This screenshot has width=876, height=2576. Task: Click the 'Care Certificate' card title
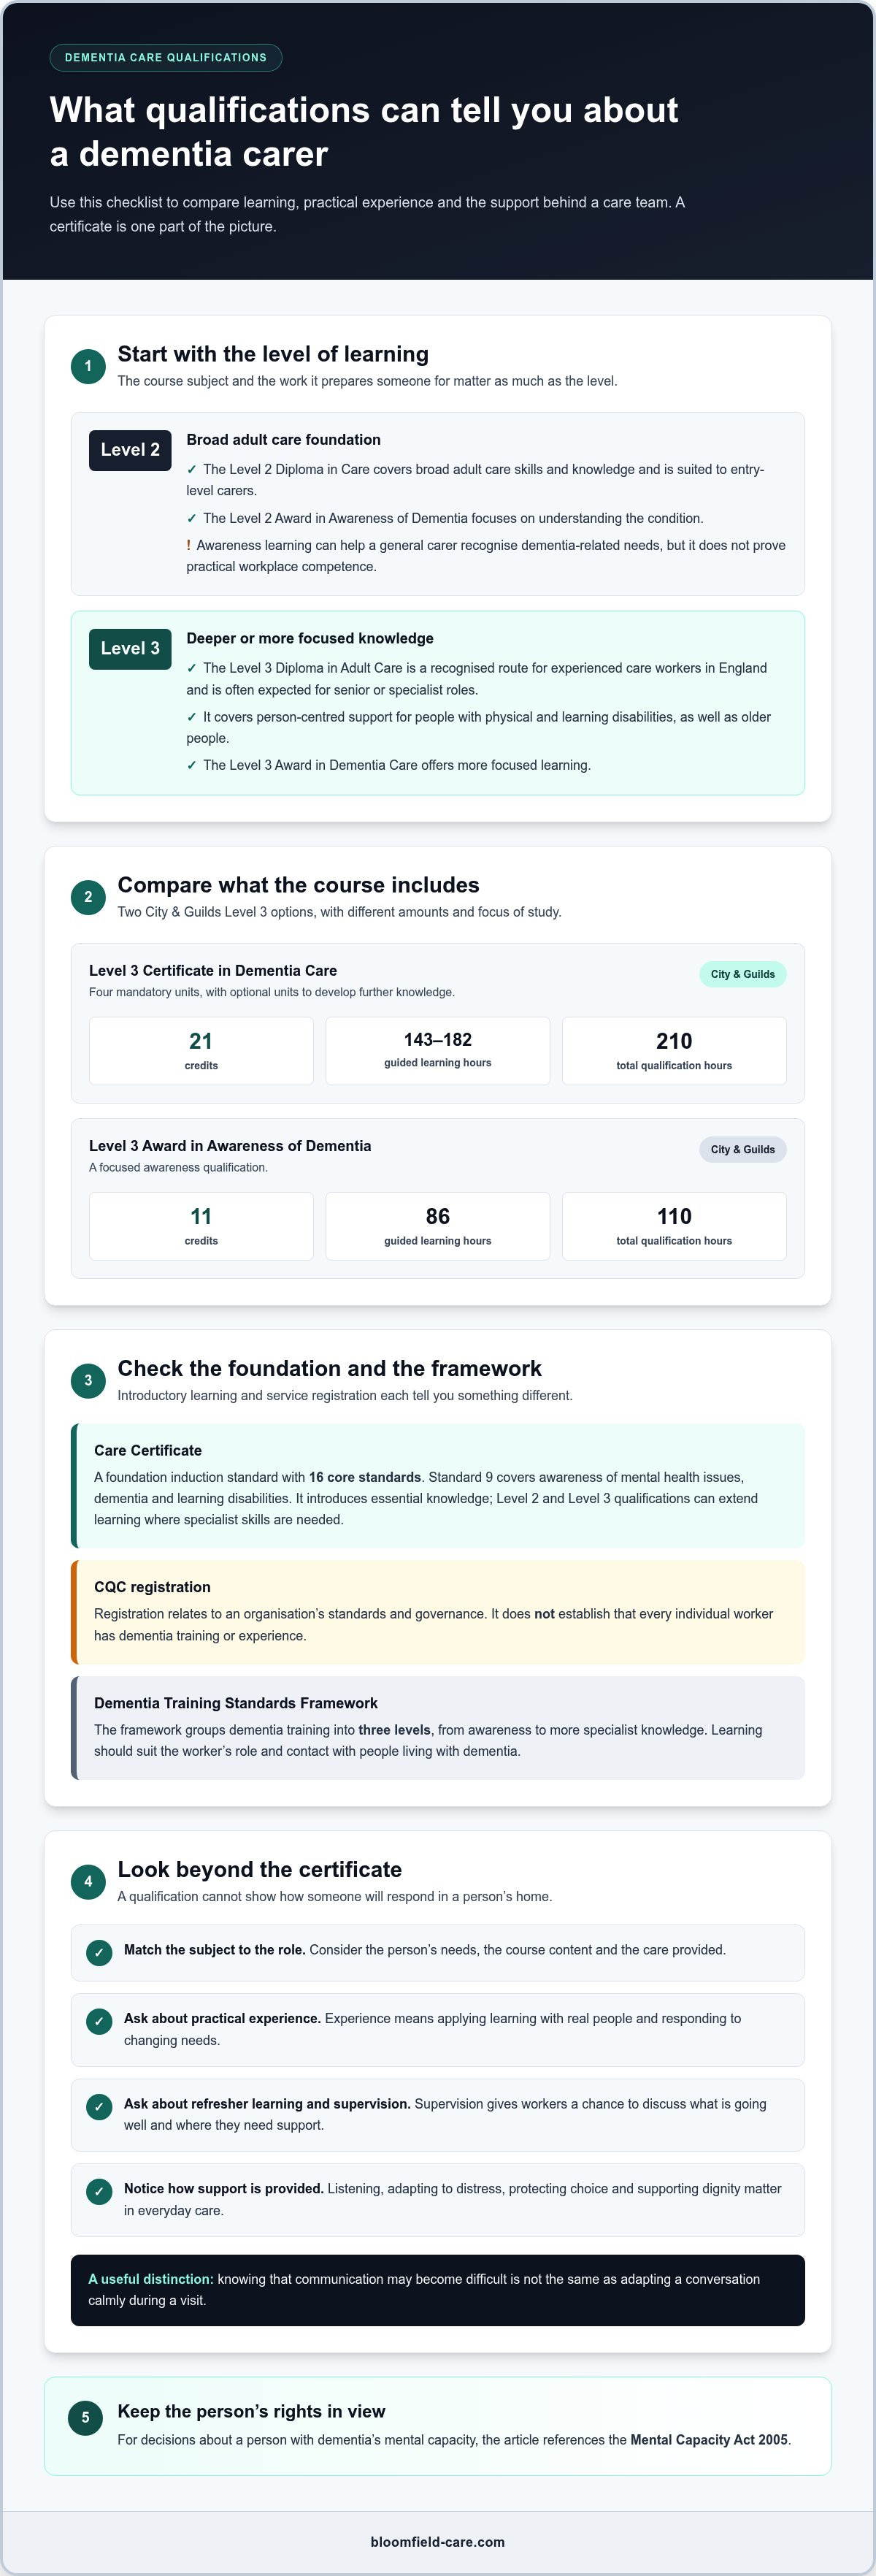[148, 1450]
